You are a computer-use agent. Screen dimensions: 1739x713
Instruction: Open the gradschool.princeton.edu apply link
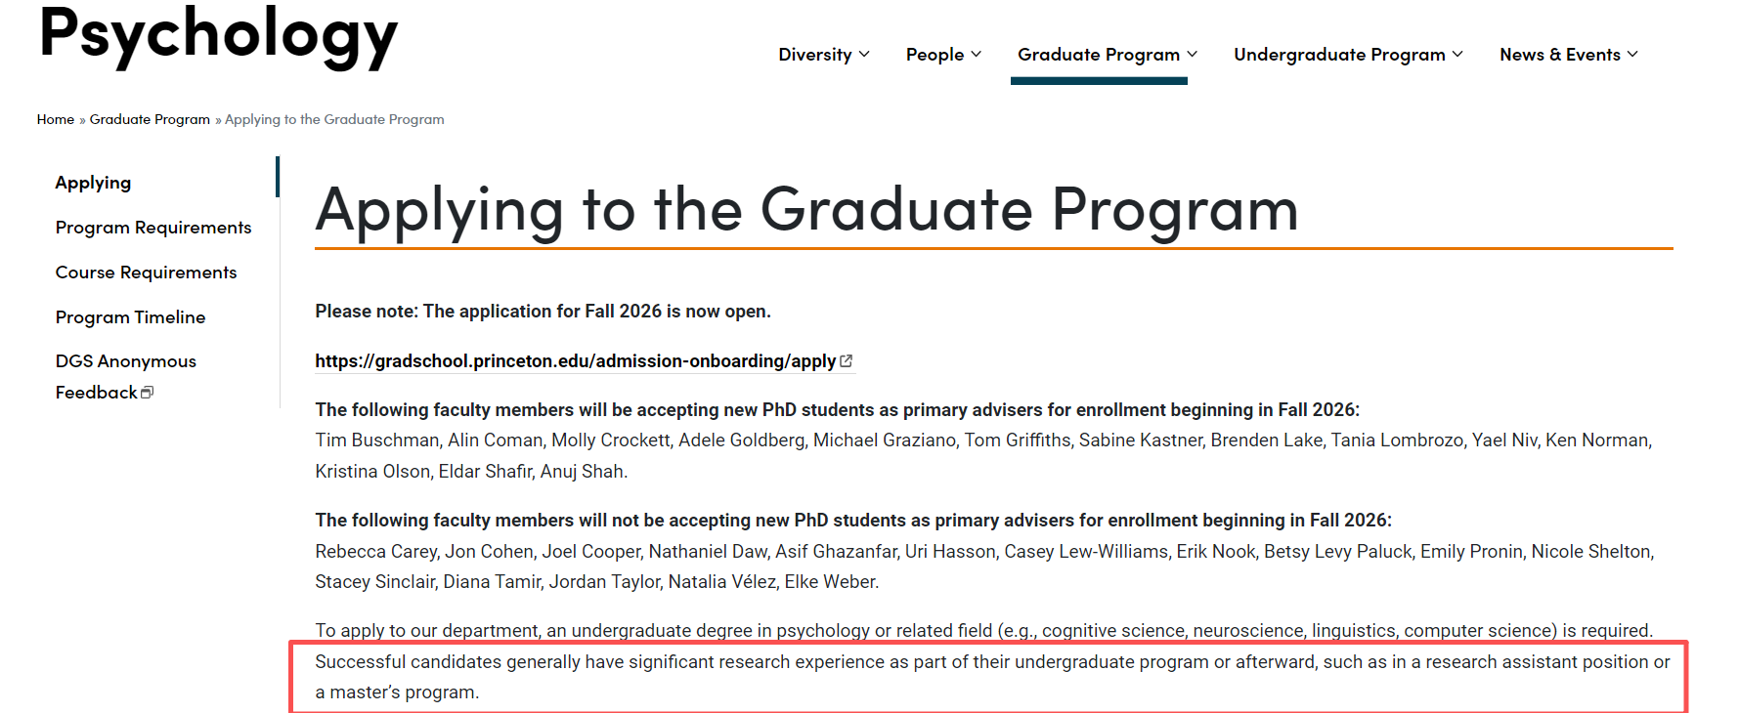575,361
